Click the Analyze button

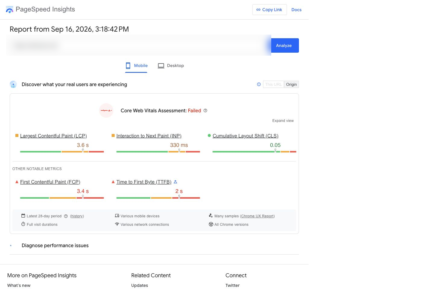point(285,45)
